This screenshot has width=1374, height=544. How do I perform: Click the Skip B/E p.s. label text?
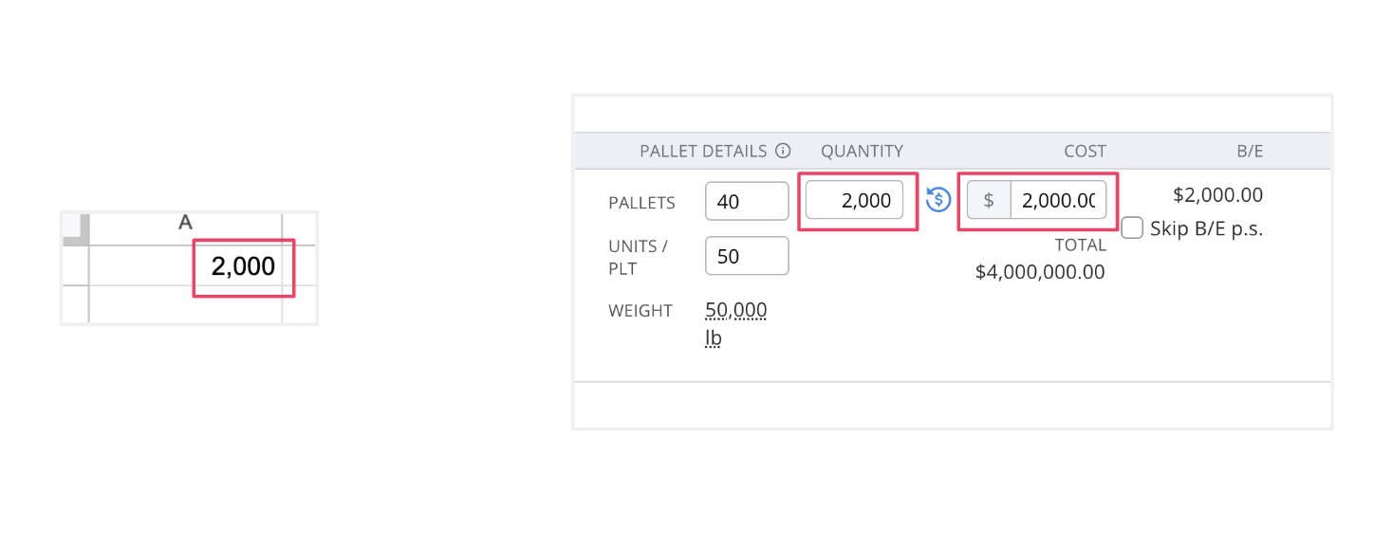(x=1206, y=228)
